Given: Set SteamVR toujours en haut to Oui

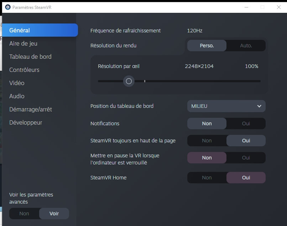Looking at the screenshot, I should click(246, 141).
